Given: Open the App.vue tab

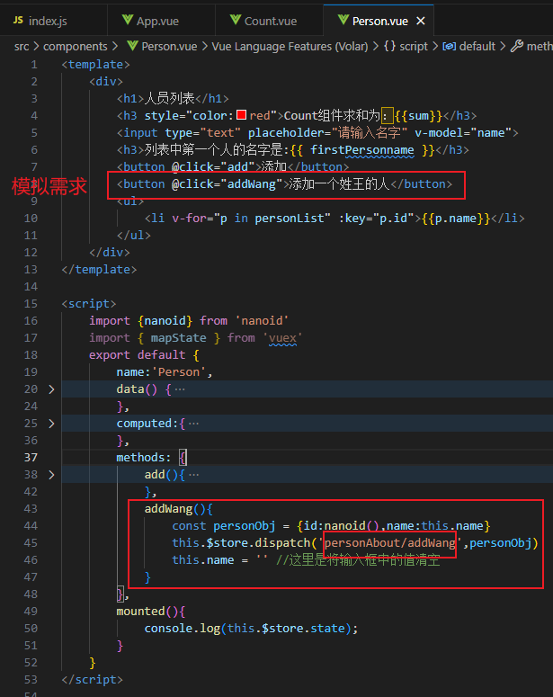Looking at the screenshot, I should click(161, 21).
